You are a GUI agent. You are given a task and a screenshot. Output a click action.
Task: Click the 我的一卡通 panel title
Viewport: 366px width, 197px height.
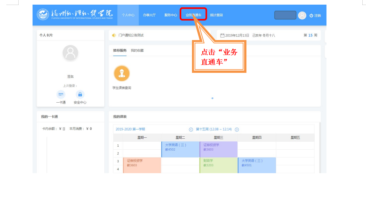pos(49,117)
